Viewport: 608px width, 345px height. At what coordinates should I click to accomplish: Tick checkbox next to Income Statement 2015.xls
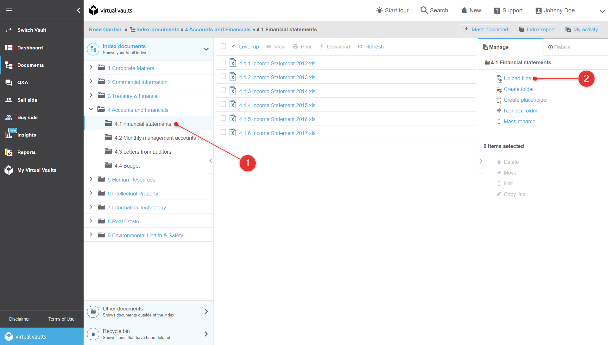[x=223, y=105]
